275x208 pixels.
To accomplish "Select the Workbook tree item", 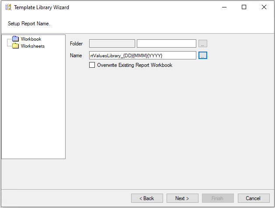I will click(31, 39).
